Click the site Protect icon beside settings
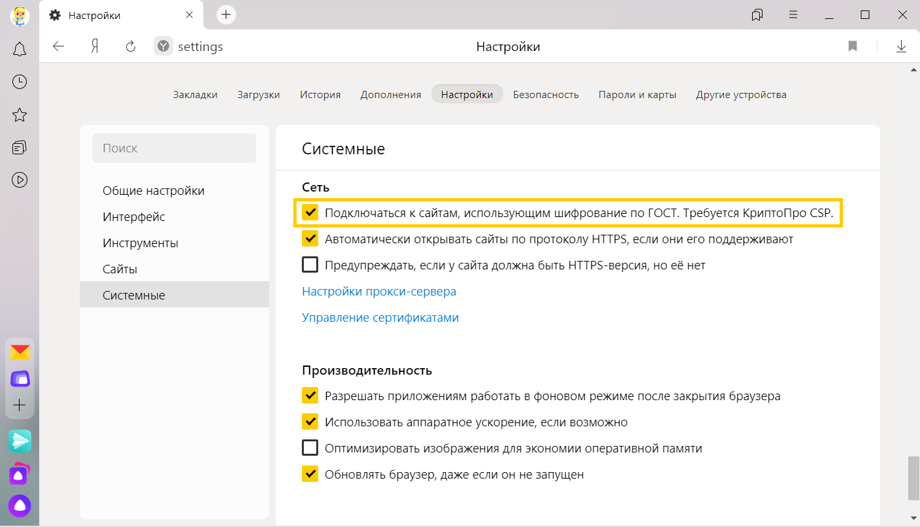The width and height of the screenshot is (920, 527). point(163,46)
